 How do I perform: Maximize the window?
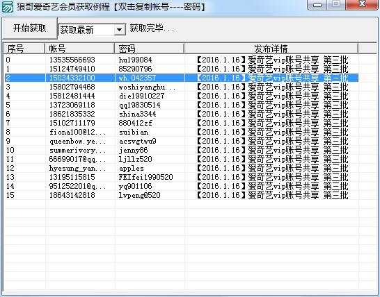[x=336, y=4]
